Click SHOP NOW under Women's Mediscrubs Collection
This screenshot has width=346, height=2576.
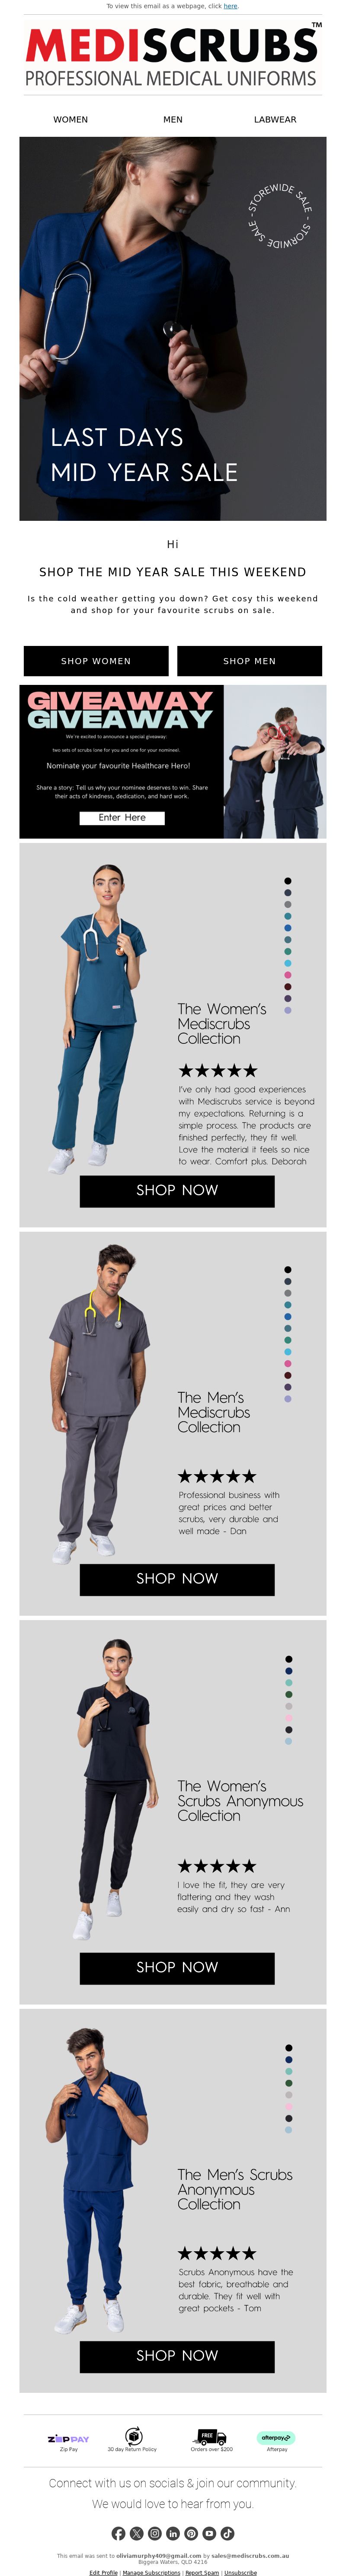177,1190
